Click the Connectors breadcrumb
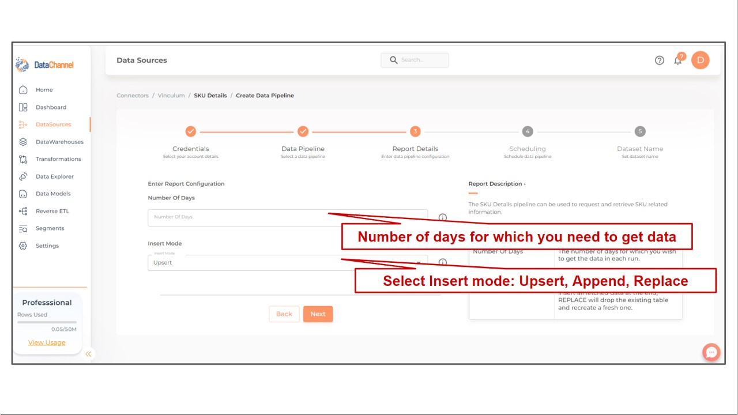This screenshot has width=738, height=415. pyautogui.click(x=133, y=96)
